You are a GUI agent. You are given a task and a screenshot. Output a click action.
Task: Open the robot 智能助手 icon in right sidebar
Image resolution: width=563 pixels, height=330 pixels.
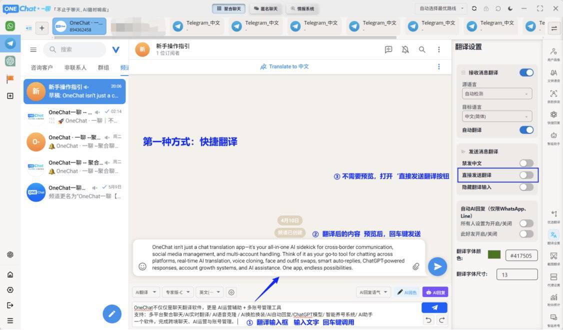click(553, 138)
